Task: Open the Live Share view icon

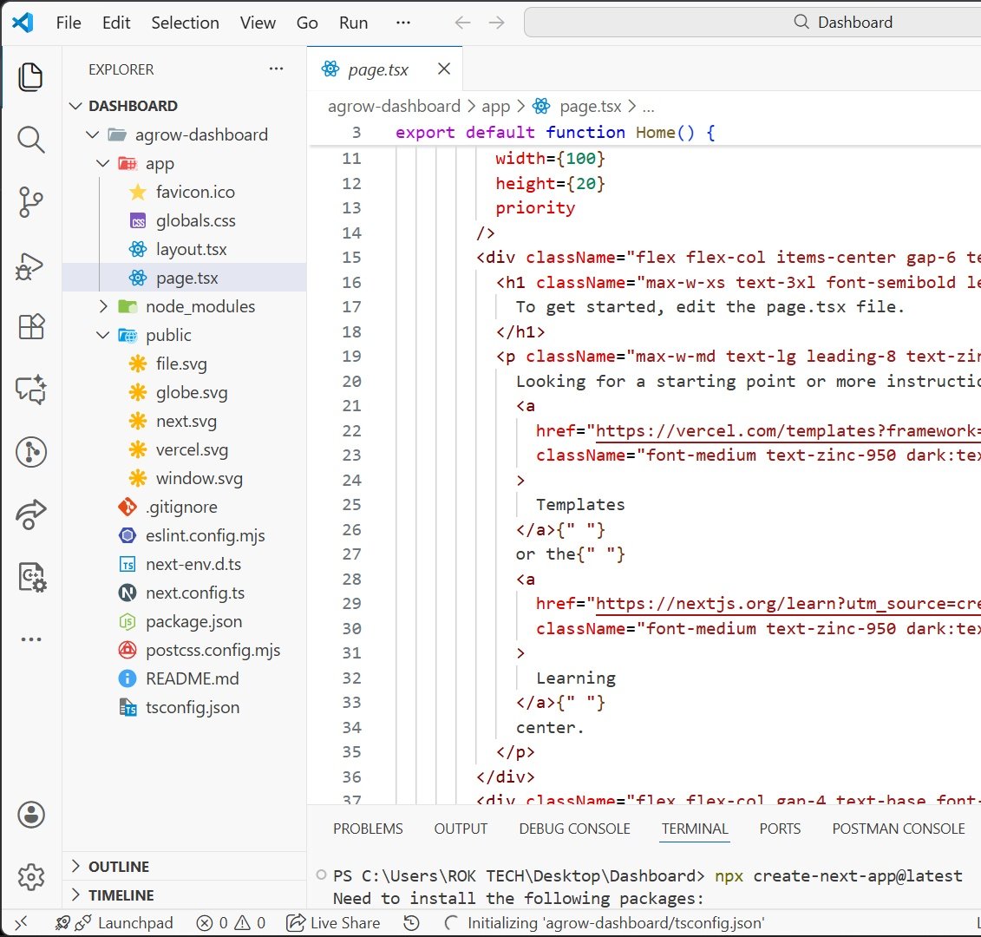Action: coord(30,514)
